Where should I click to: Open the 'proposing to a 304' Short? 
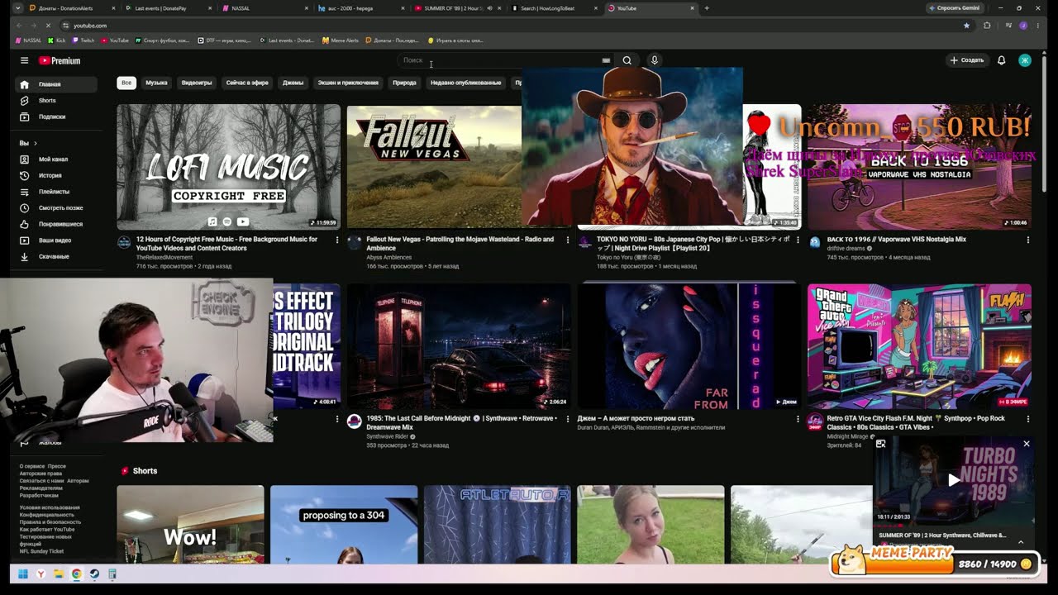pyautogui.click(x=344, y=524)
